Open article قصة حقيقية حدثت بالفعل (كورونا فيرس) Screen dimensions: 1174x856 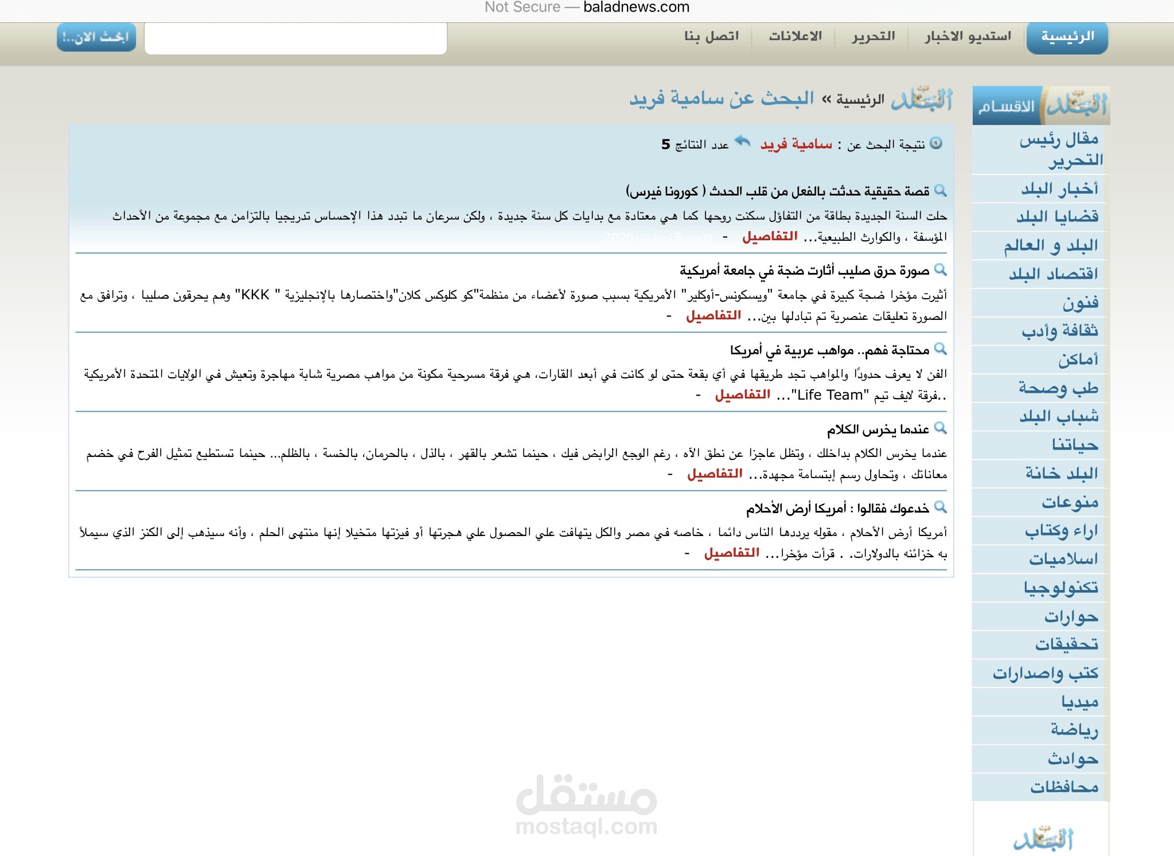pyautogui.click(x=778, y=191)
